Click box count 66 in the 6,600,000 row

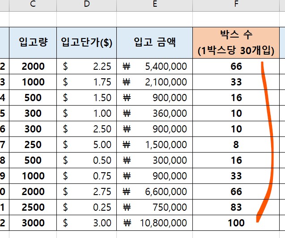[236, 191]
